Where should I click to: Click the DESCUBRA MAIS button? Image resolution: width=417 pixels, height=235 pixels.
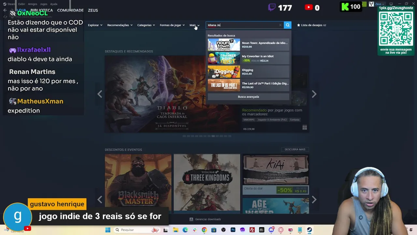pyautogui.click(x=295, y=149)
